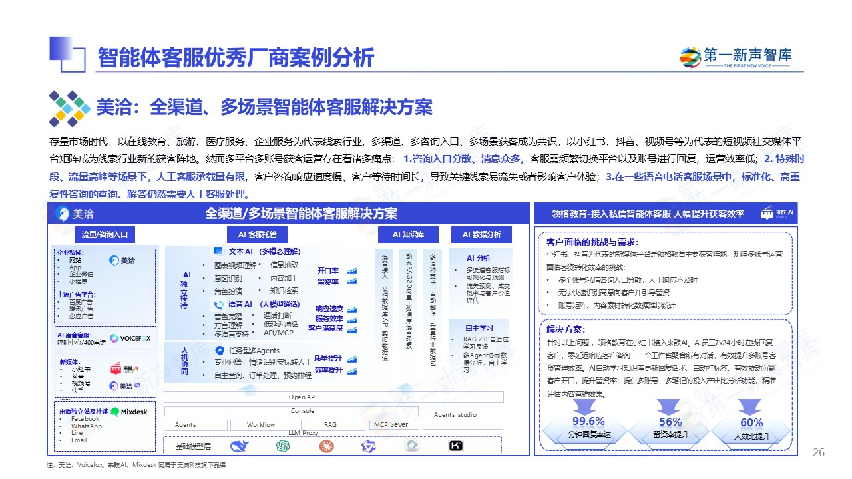852x479 pixels.
Task: Select the 流量/咨询入口 header tab
Action: pyautogui.click(x=108, y=234)
